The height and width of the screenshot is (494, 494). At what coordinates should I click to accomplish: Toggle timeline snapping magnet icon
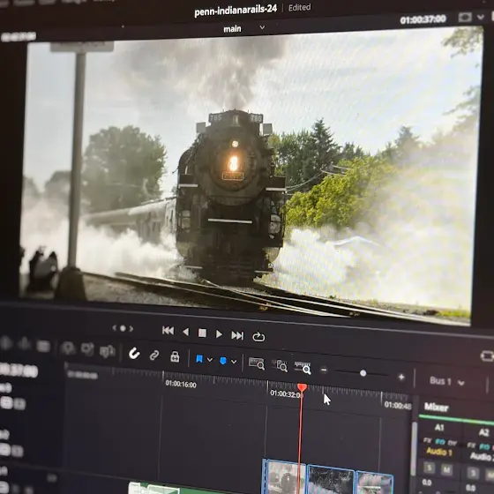134,354
